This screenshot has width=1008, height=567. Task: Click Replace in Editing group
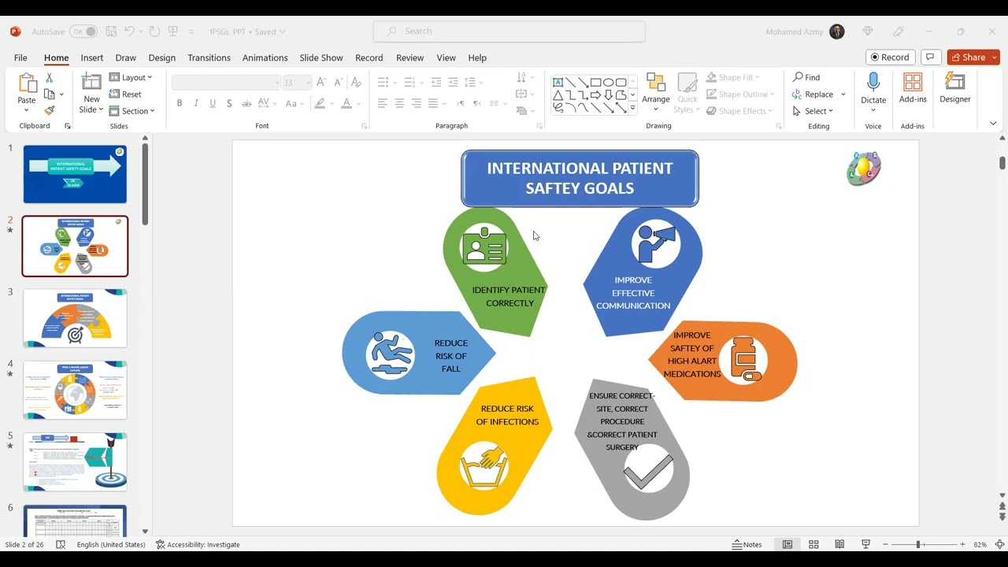point(819,94)
